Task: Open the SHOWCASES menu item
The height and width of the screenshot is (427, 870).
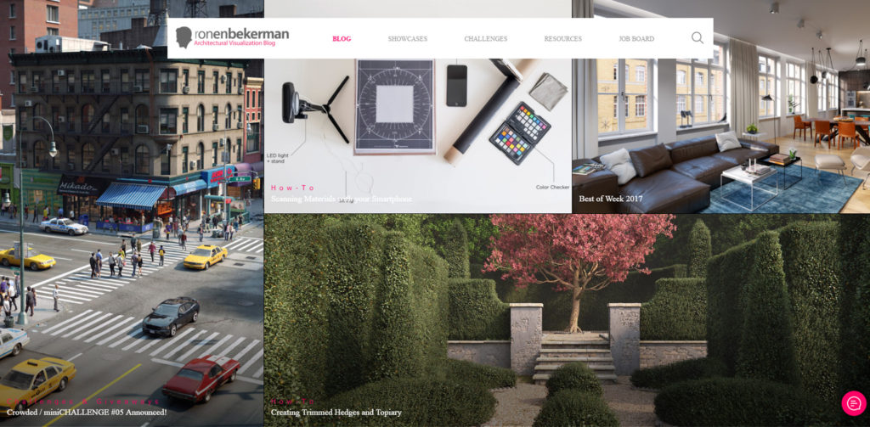Action: pos(407,39)
